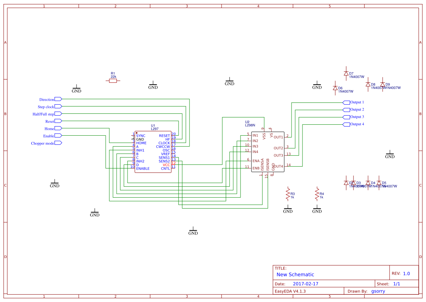
Task: Click the IN1 pin label on U2
Action: 255,135
